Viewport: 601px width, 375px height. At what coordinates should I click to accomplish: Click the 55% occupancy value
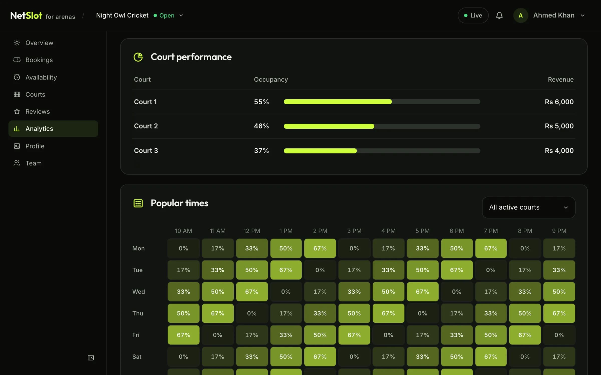click(x=261, y=102)
